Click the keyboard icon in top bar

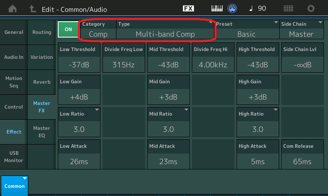tap(218, 8)
